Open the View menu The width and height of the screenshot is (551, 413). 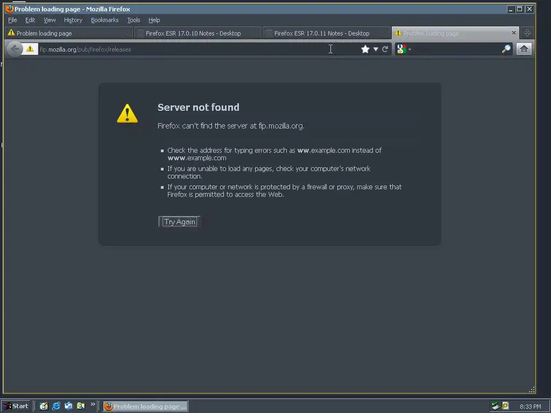pos(50,20)
